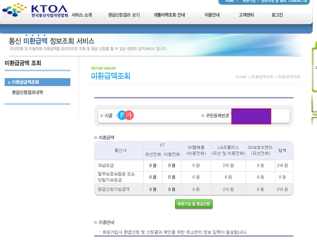Click the 이용안내 section title below the button
Screen dimensions: 317x240
click(106, 222)
